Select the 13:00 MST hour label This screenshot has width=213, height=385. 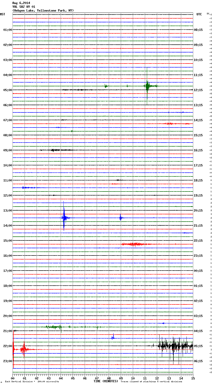pyautogui.click(x=8, y=211)
